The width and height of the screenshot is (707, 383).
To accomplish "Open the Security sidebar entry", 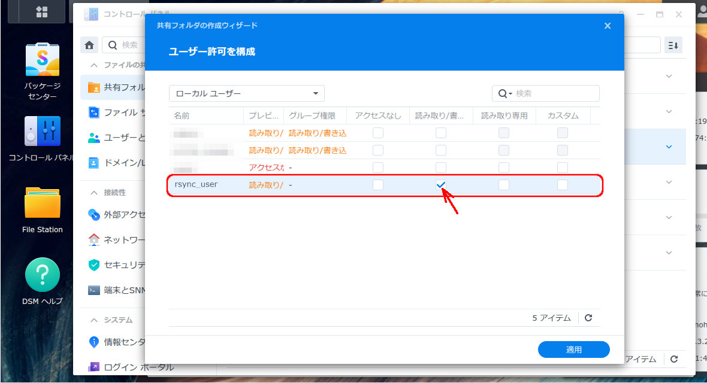I will (x=114, y=265).
